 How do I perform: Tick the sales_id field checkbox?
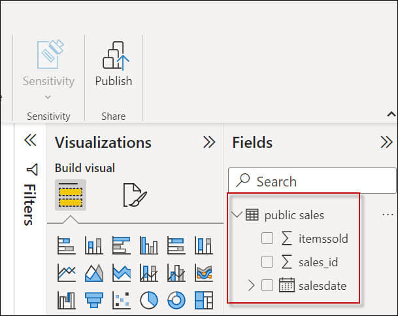click(267, 262)
